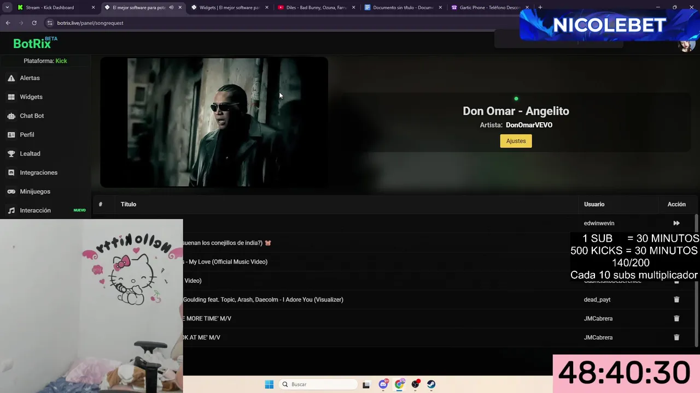Delete JMCabrera's 'MORE TIME' M/V song
The width and height of the screenshot is (700, 393).
pos(676,319)
